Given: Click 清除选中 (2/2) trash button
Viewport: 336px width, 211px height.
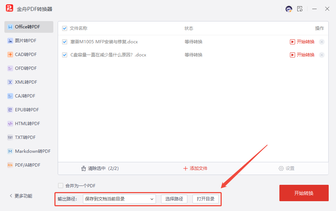Looking at the screenshot, I should (x=100, y=168).
